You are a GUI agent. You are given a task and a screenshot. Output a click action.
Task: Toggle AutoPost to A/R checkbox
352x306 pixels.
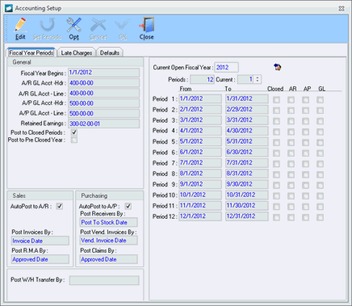60,206
